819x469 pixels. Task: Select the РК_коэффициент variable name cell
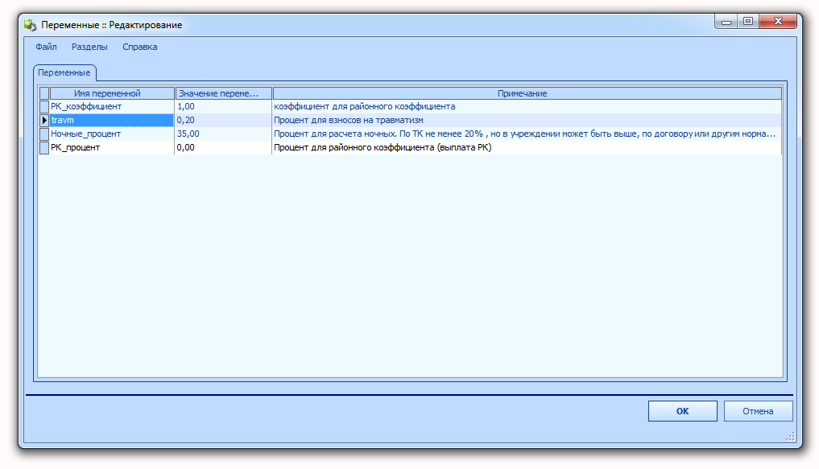point(112,106)
